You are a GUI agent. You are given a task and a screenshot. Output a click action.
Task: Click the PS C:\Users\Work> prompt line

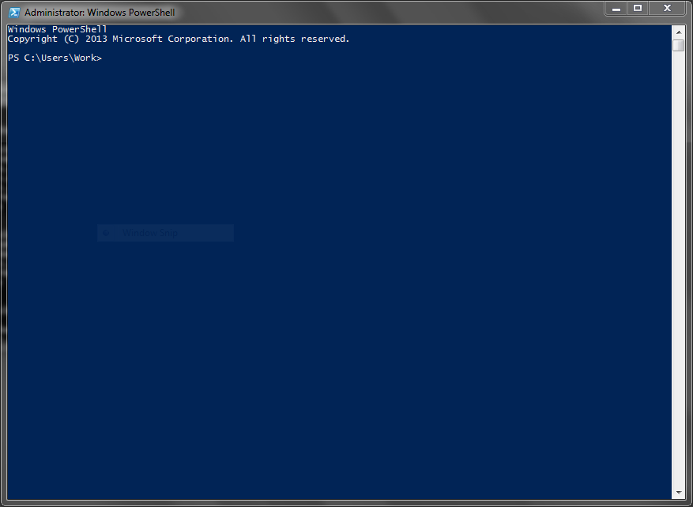(55, 58)
